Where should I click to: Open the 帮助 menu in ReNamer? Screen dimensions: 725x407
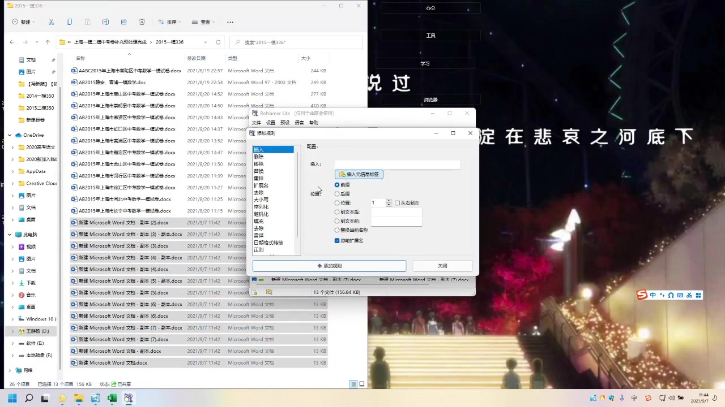click(x=313, y=123)
